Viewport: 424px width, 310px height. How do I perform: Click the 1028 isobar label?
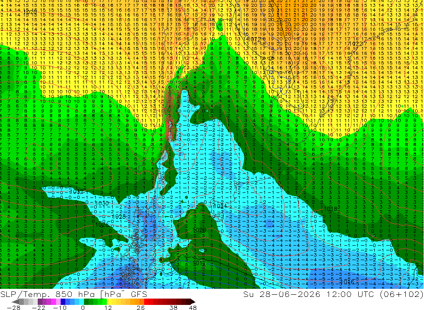[x=119, y=217]
